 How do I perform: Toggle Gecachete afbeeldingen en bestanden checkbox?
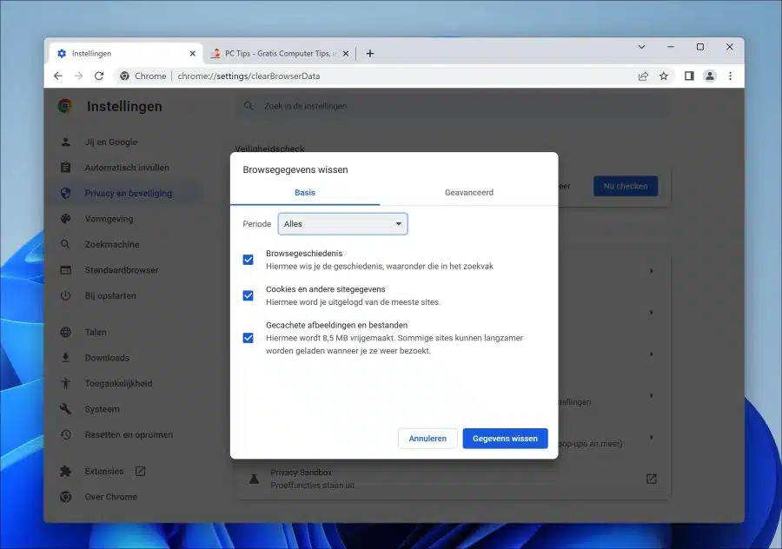[248, 338]
